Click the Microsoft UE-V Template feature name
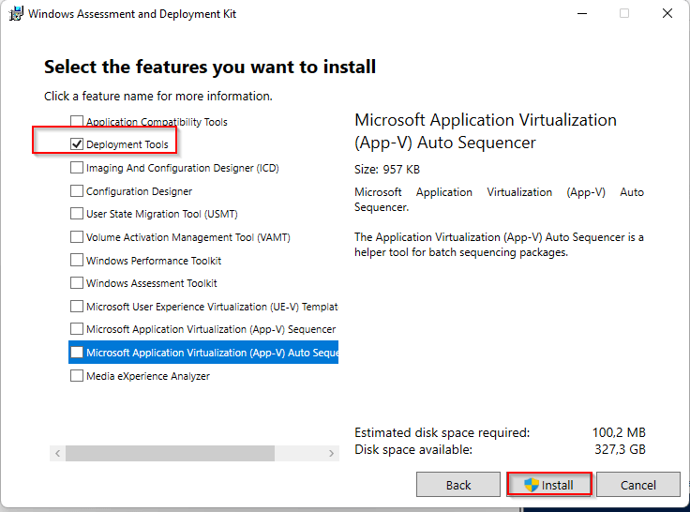 click(211, 307)
